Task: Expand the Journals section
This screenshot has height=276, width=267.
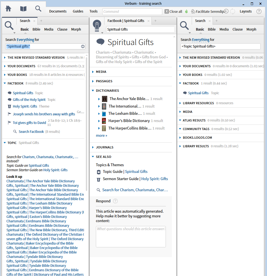Action: click(x=93, y=147)
